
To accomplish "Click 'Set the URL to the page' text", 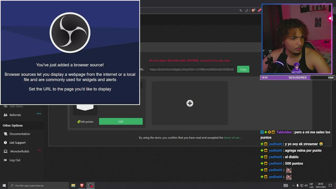I will (70, 89).
